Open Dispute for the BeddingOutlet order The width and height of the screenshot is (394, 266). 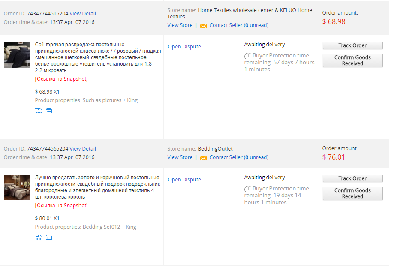point(184,179)
